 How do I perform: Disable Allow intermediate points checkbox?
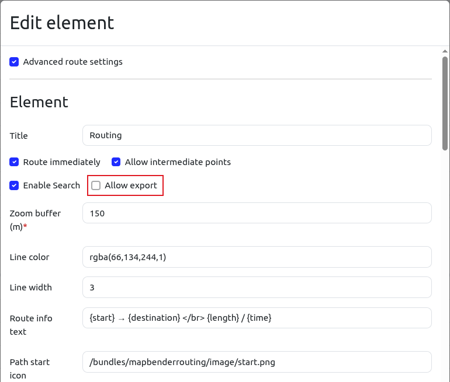[116, 162]
